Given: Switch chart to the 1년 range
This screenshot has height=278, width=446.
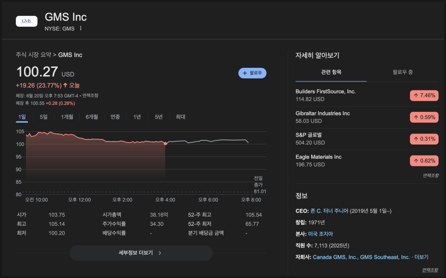Looking at the screenshot, I should (137, 117).
